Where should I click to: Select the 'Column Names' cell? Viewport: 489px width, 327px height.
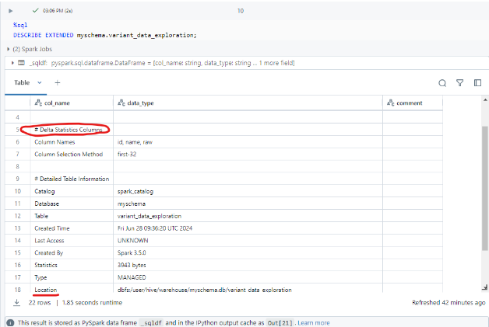[72, 142]
